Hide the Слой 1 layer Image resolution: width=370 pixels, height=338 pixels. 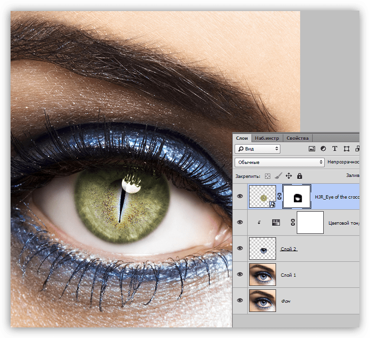(240, 274)
